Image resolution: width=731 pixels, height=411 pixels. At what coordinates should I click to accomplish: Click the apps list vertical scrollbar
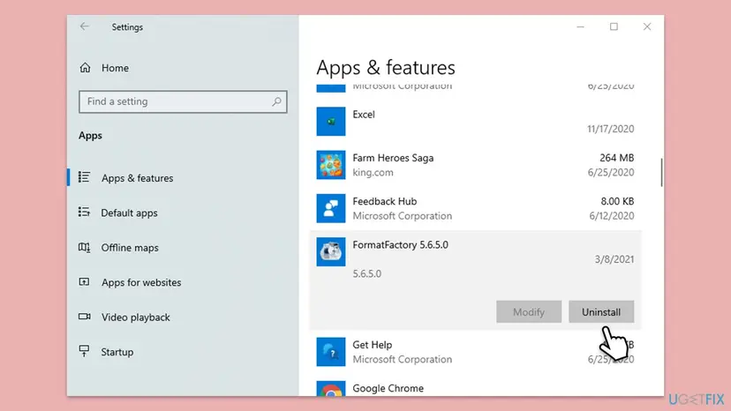pos(661,172)
